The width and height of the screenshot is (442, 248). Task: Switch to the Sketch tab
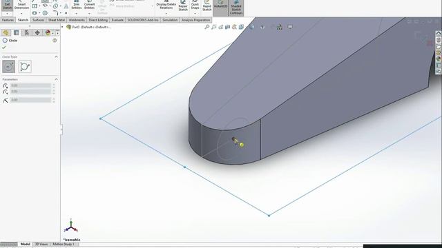click(x=23, y=20)
